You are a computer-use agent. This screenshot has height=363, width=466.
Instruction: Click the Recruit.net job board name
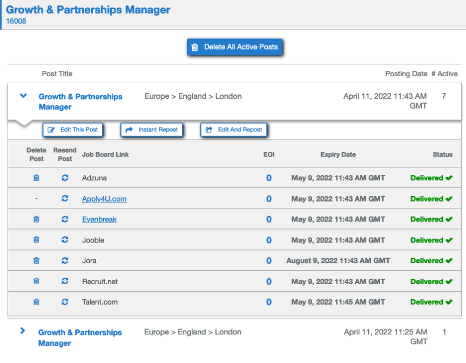point(100,281)
